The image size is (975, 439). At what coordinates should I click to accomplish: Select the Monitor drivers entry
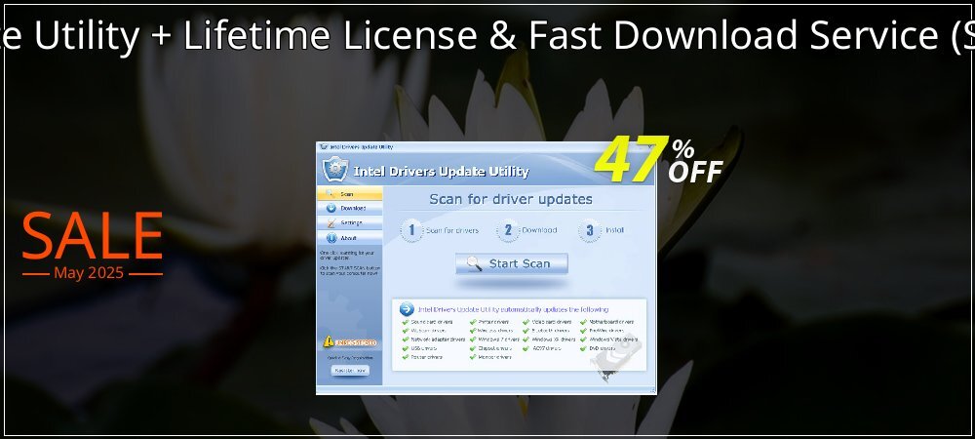(x=490, y=357)
